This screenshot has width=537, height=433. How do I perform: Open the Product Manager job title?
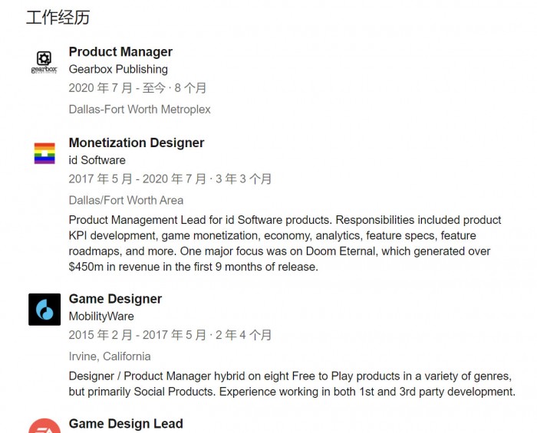pyautogui.click(x=120, y=52)
